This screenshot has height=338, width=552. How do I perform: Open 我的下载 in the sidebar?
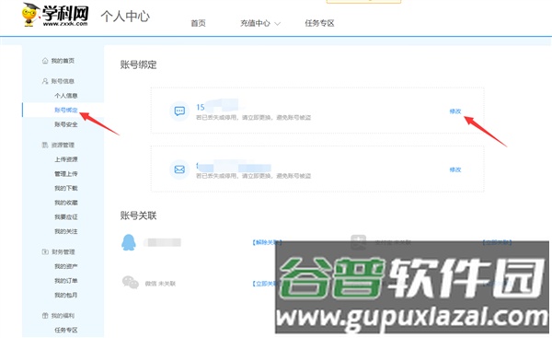point(66,188)
